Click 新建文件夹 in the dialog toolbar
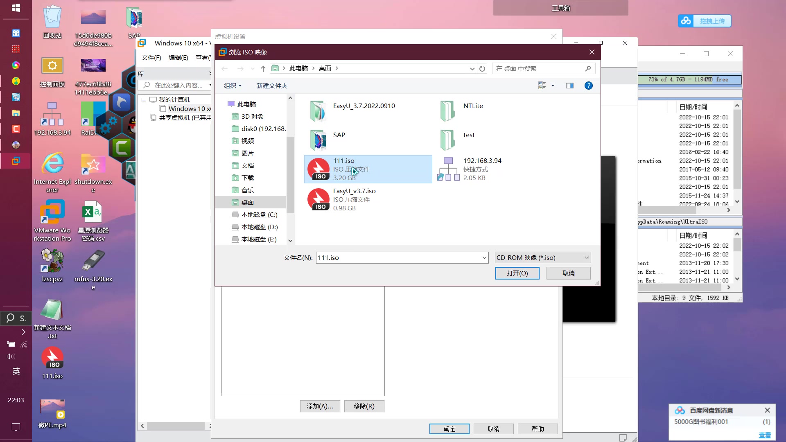This screenshot has height=442, width=786. coord(272,86)
